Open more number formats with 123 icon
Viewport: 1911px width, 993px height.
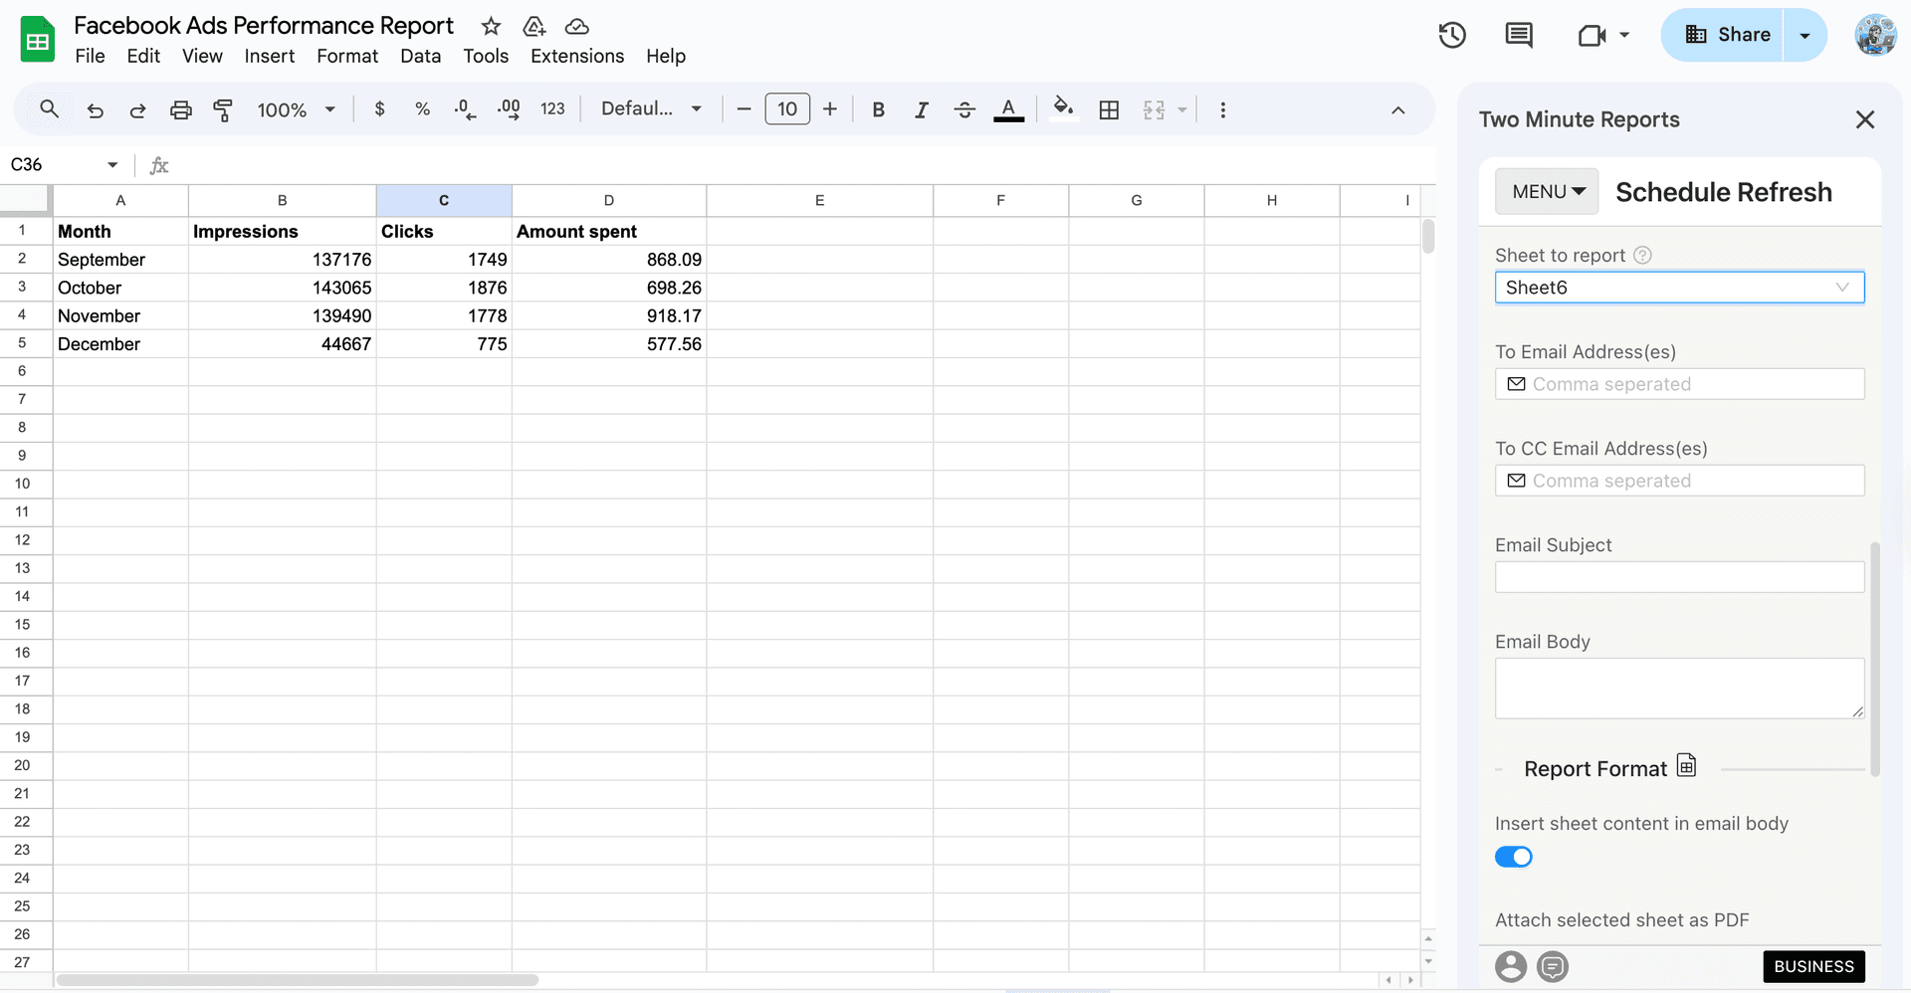pos(553,109)
